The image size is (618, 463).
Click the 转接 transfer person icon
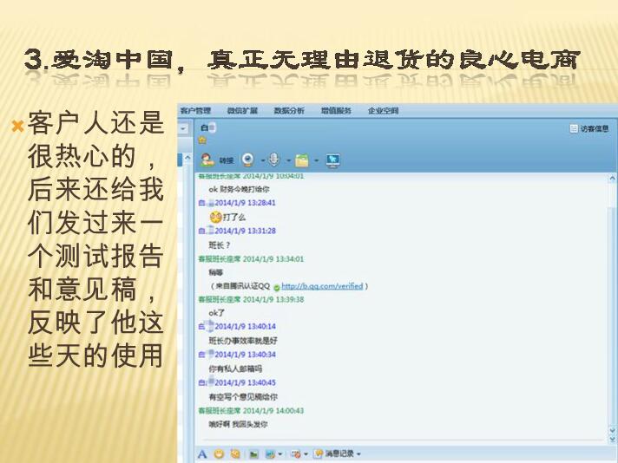tap(207, 160)
